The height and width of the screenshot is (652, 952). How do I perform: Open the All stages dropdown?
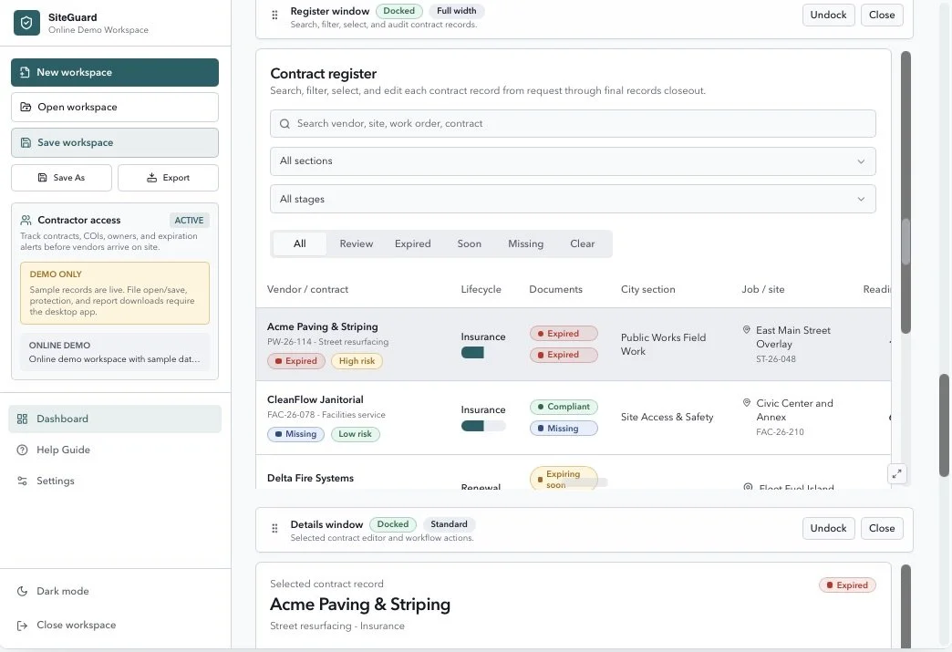(573, 199)
